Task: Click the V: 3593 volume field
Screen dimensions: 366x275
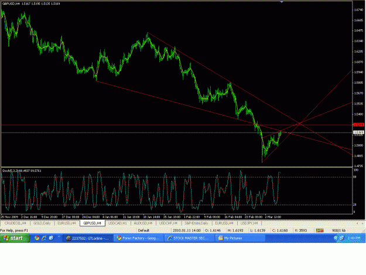Action: (300, 230)
